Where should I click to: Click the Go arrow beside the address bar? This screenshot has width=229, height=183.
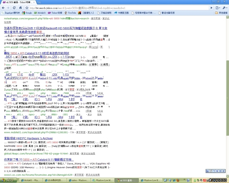tap(211, 8)
